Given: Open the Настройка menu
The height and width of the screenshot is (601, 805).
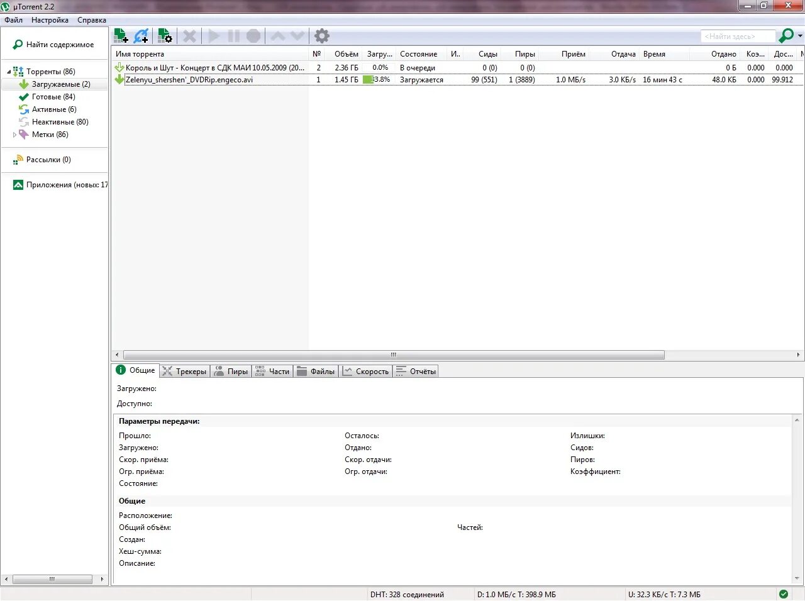Looking at the screenshot, I should [x=50, y=20].
